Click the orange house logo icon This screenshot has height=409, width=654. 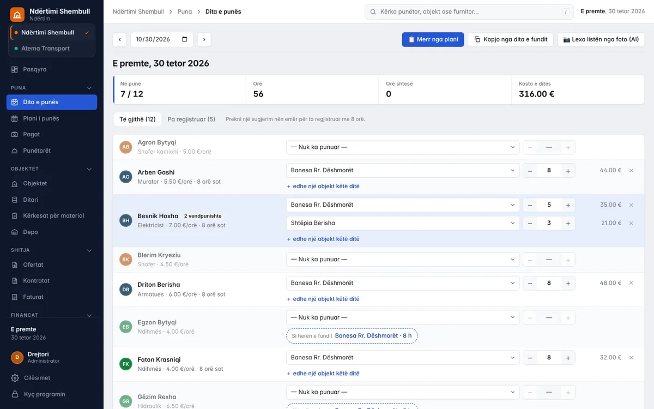click(x=17, y=15)
